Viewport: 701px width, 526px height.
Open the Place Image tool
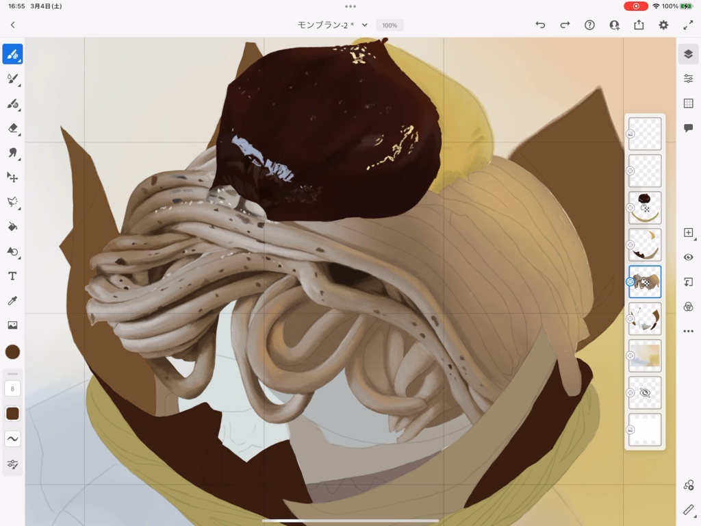(12, 325)
